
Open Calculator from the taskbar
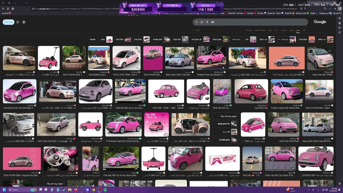pos(52,190)
